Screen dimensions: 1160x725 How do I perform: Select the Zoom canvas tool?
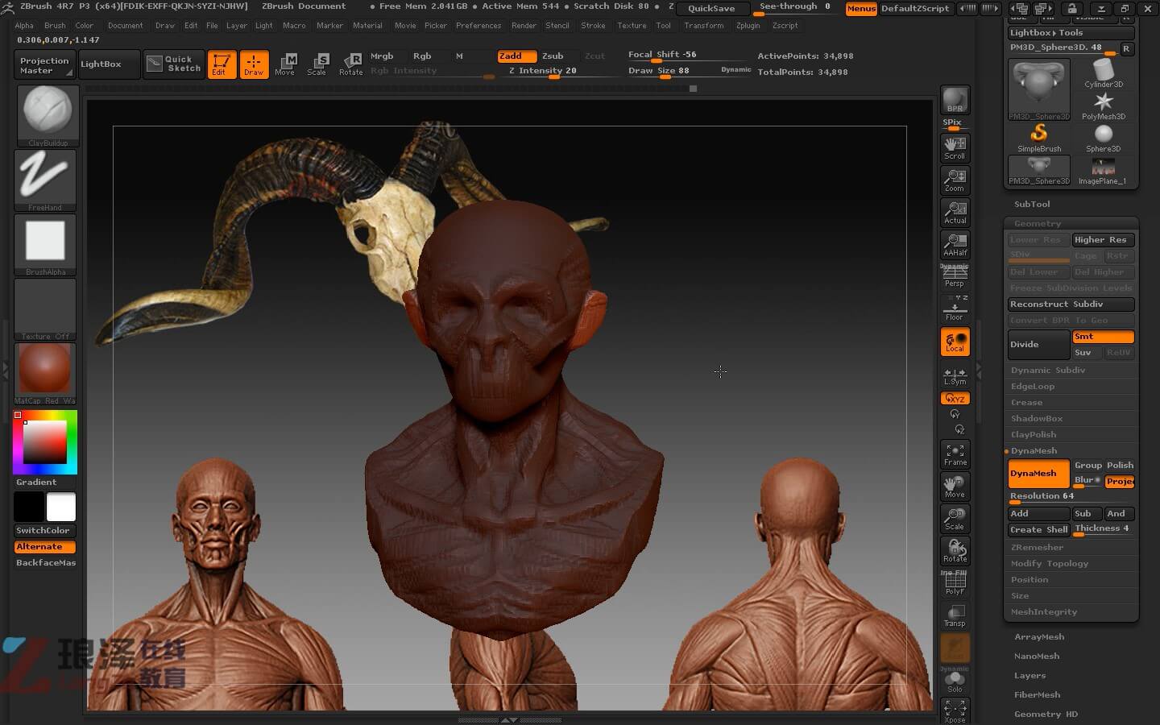click(x=955, y=180)
